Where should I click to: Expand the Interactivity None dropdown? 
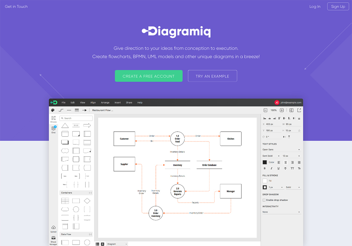282,212
